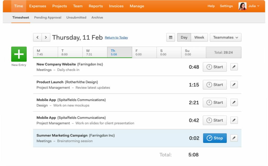Click Return to Today link

116,38
